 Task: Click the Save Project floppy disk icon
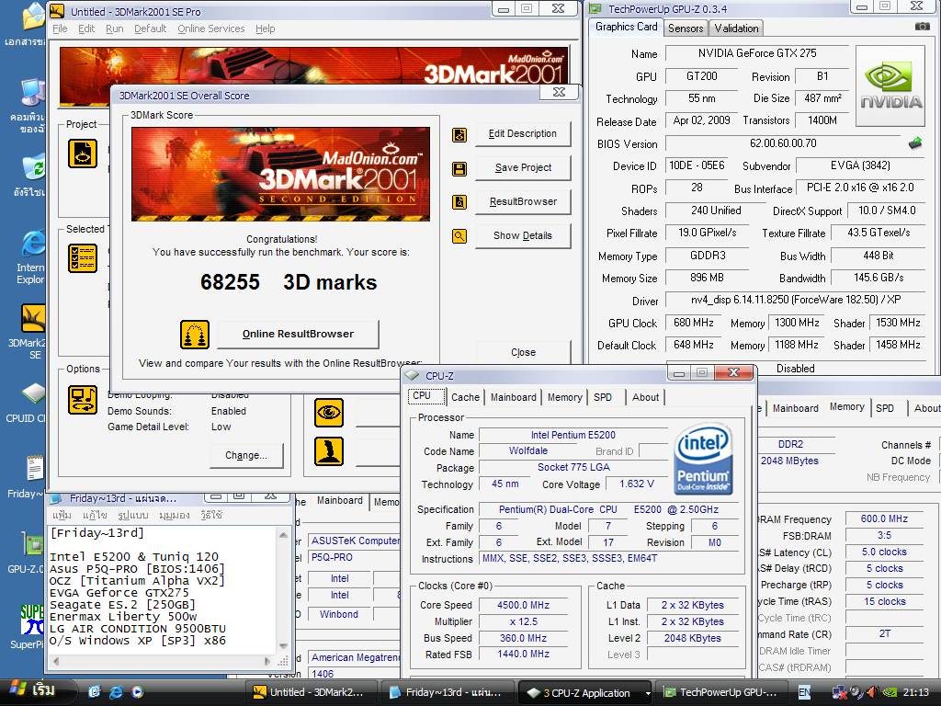[x=459, y=169]
